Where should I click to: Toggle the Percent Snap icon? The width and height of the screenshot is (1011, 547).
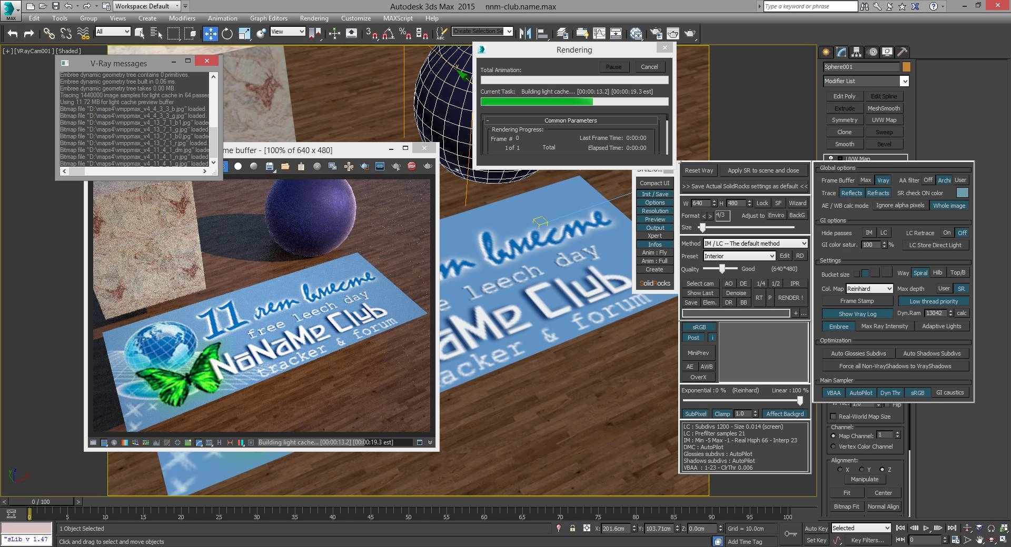[x=405, y=34]
